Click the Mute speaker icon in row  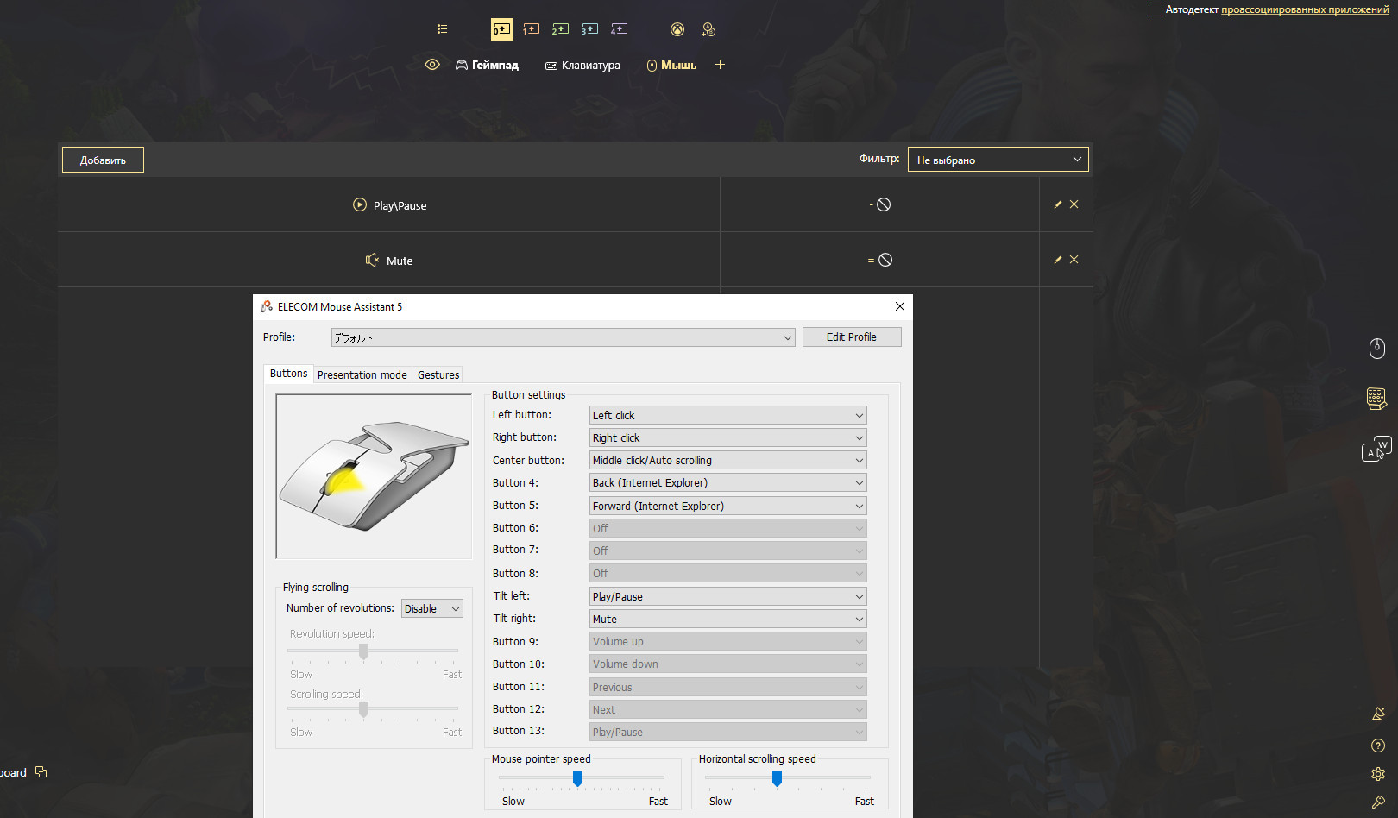372,260
